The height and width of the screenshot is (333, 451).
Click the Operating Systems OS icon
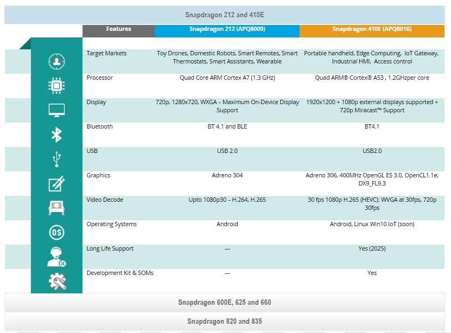[x=56, y=233]
